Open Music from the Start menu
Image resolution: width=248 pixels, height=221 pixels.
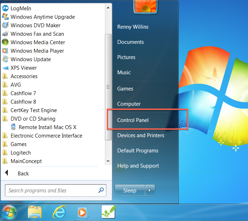[124, 72]
